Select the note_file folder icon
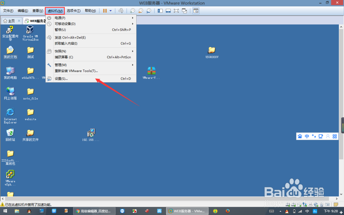 (x=31, y=94)
